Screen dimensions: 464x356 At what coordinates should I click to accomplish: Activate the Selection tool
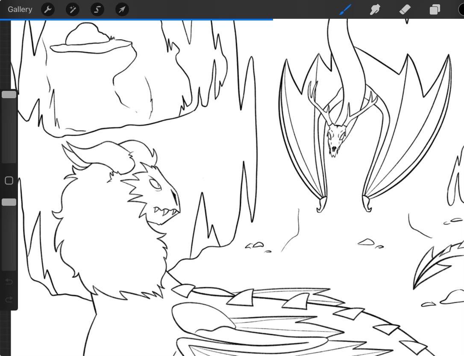click(97, 9)
